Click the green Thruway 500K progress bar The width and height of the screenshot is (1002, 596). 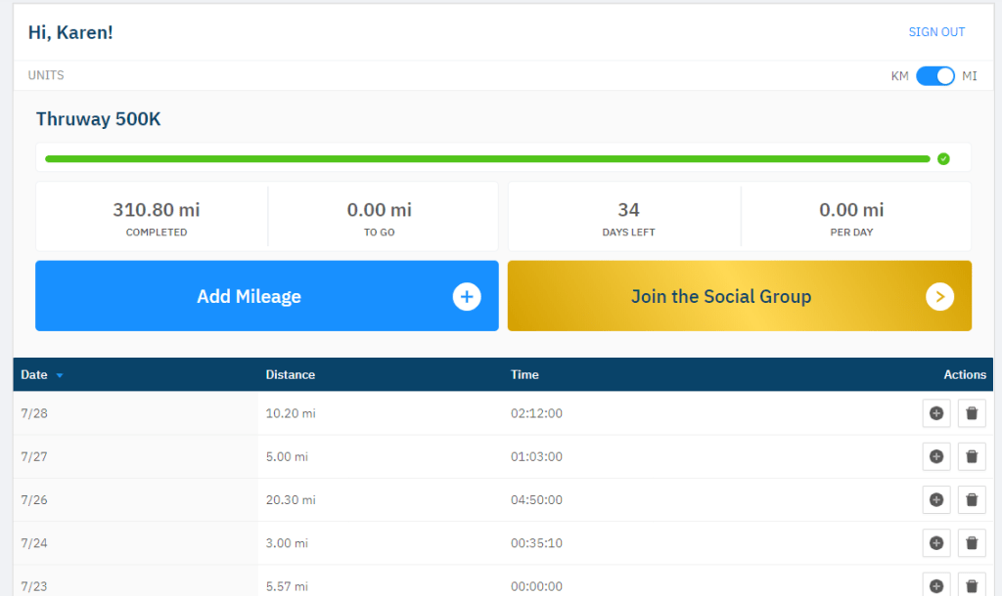[486, 158]
